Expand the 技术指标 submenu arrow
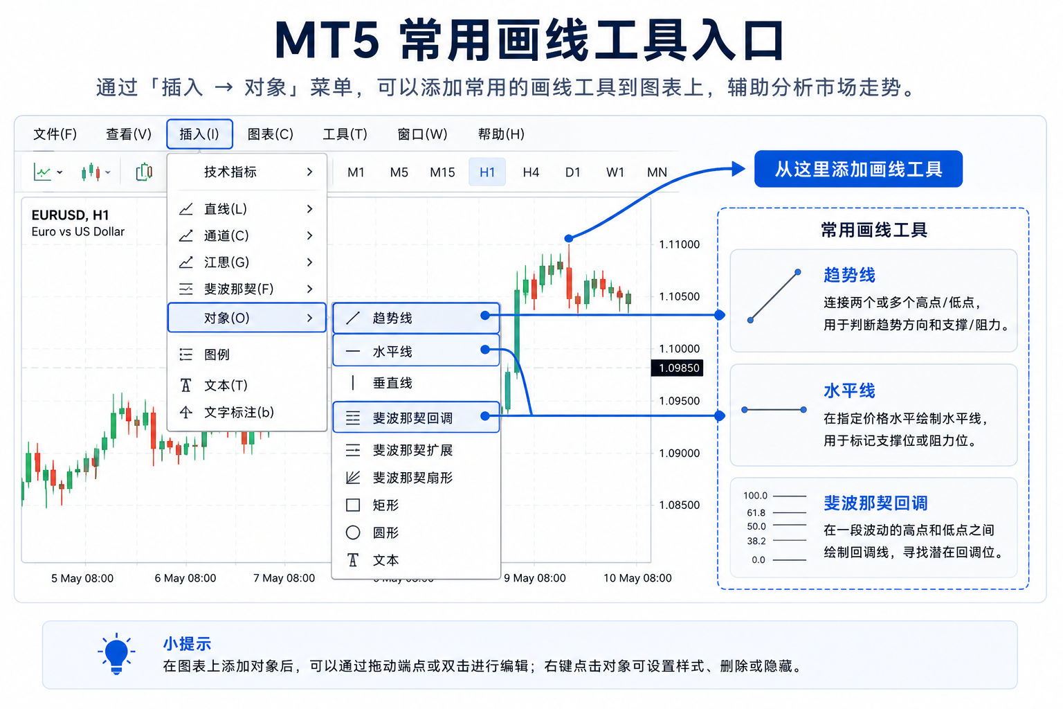The height and width of the screenshot is (709, 1063). coord(309,172)
